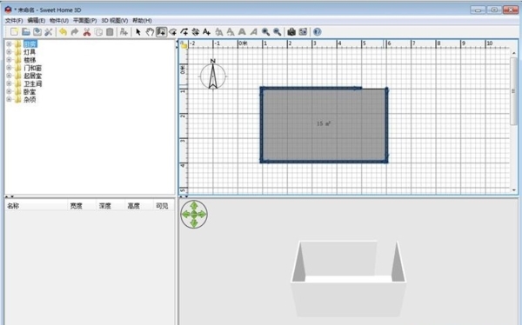522x325 pixels.
Task: Click the down arrow in the 3D navigation pad
Action: pyautogui.click(x=194, y=222)
